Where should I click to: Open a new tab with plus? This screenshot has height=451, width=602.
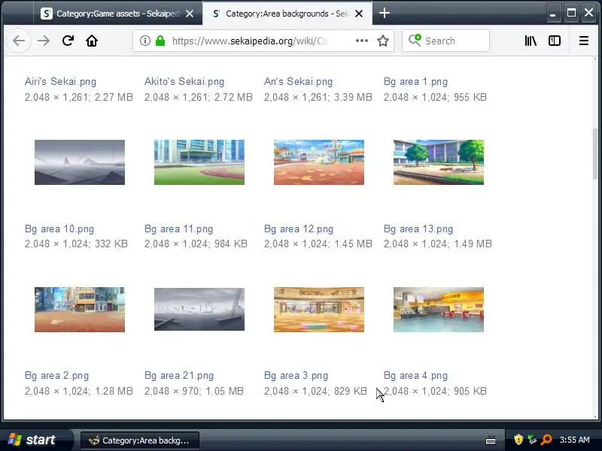385,14
